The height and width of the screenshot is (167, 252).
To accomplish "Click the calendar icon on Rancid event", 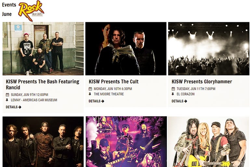I will (7, 95).
